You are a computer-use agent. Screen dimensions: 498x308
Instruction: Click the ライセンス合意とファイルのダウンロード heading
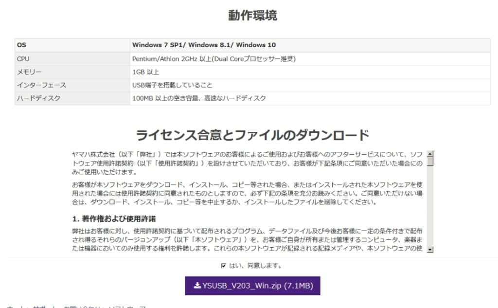tap(252, 135)
